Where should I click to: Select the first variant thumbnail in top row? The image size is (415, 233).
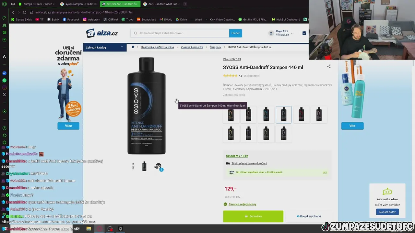[231, 115]
